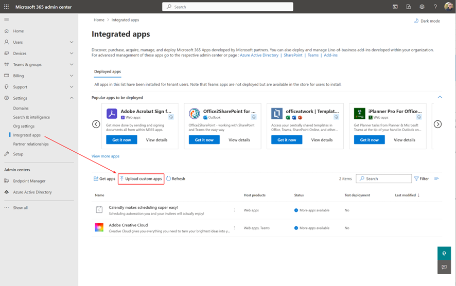Open Calendly row more actions menu
Viewport: 456px width, 286px height.
[234, 210]
